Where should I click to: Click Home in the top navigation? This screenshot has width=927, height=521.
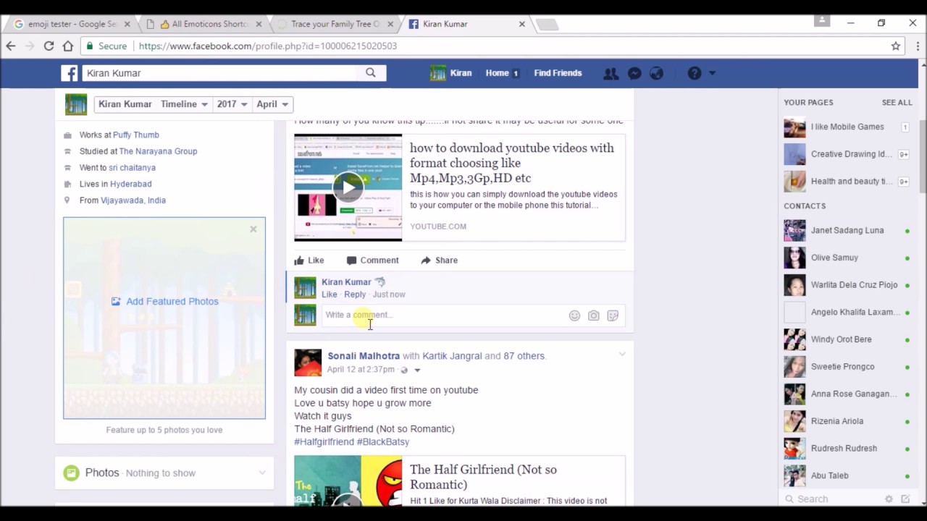497,72
